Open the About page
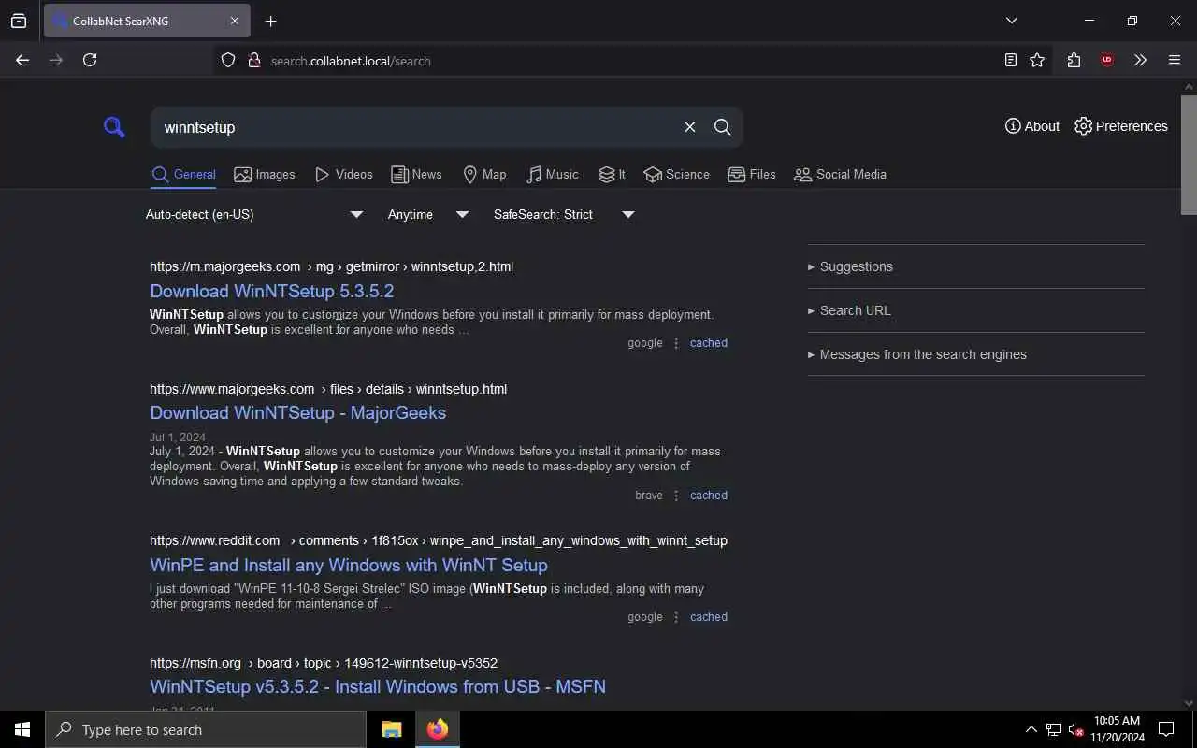 (x=1032, y=126)
